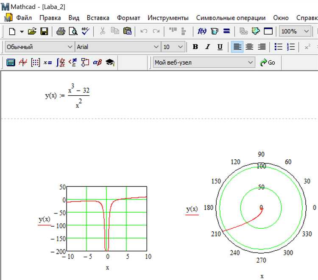Click the Insert Unit measuring cup icon
This screenshot has height=280, width=318.
(x=215, y=31)
